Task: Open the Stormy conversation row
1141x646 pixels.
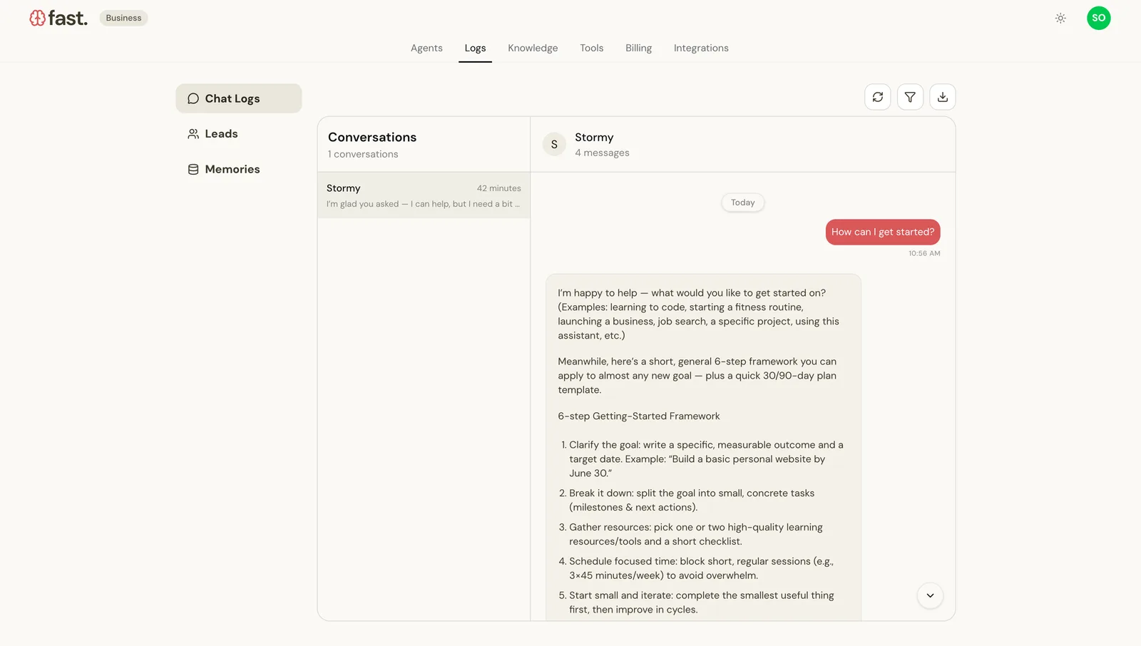Action: pyautogui.click(x=424, y=195)
